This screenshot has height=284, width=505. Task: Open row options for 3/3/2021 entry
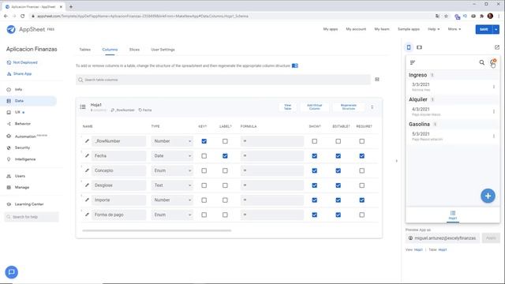pyautogui.click(x=494, y=87)
